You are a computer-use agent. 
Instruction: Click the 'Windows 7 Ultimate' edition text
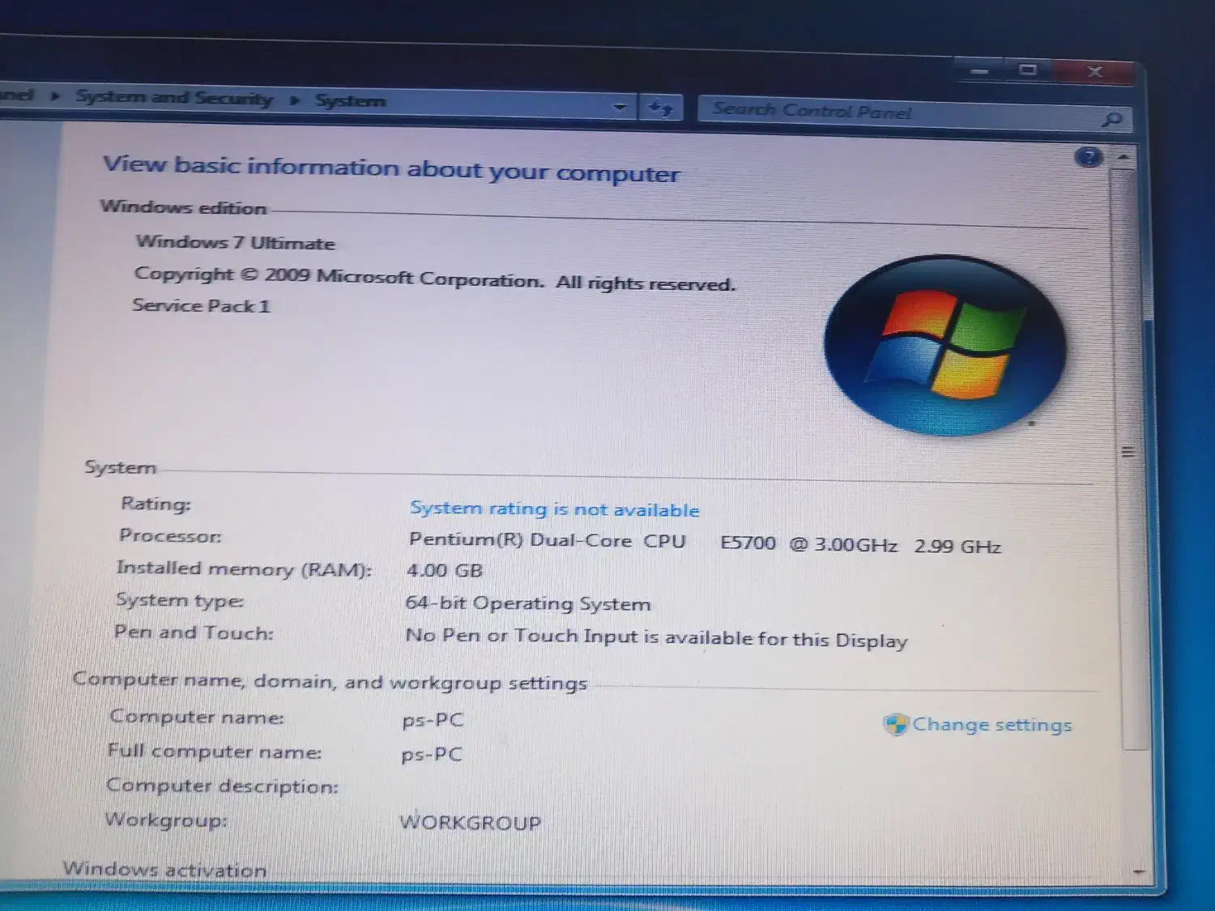point(235,242)
